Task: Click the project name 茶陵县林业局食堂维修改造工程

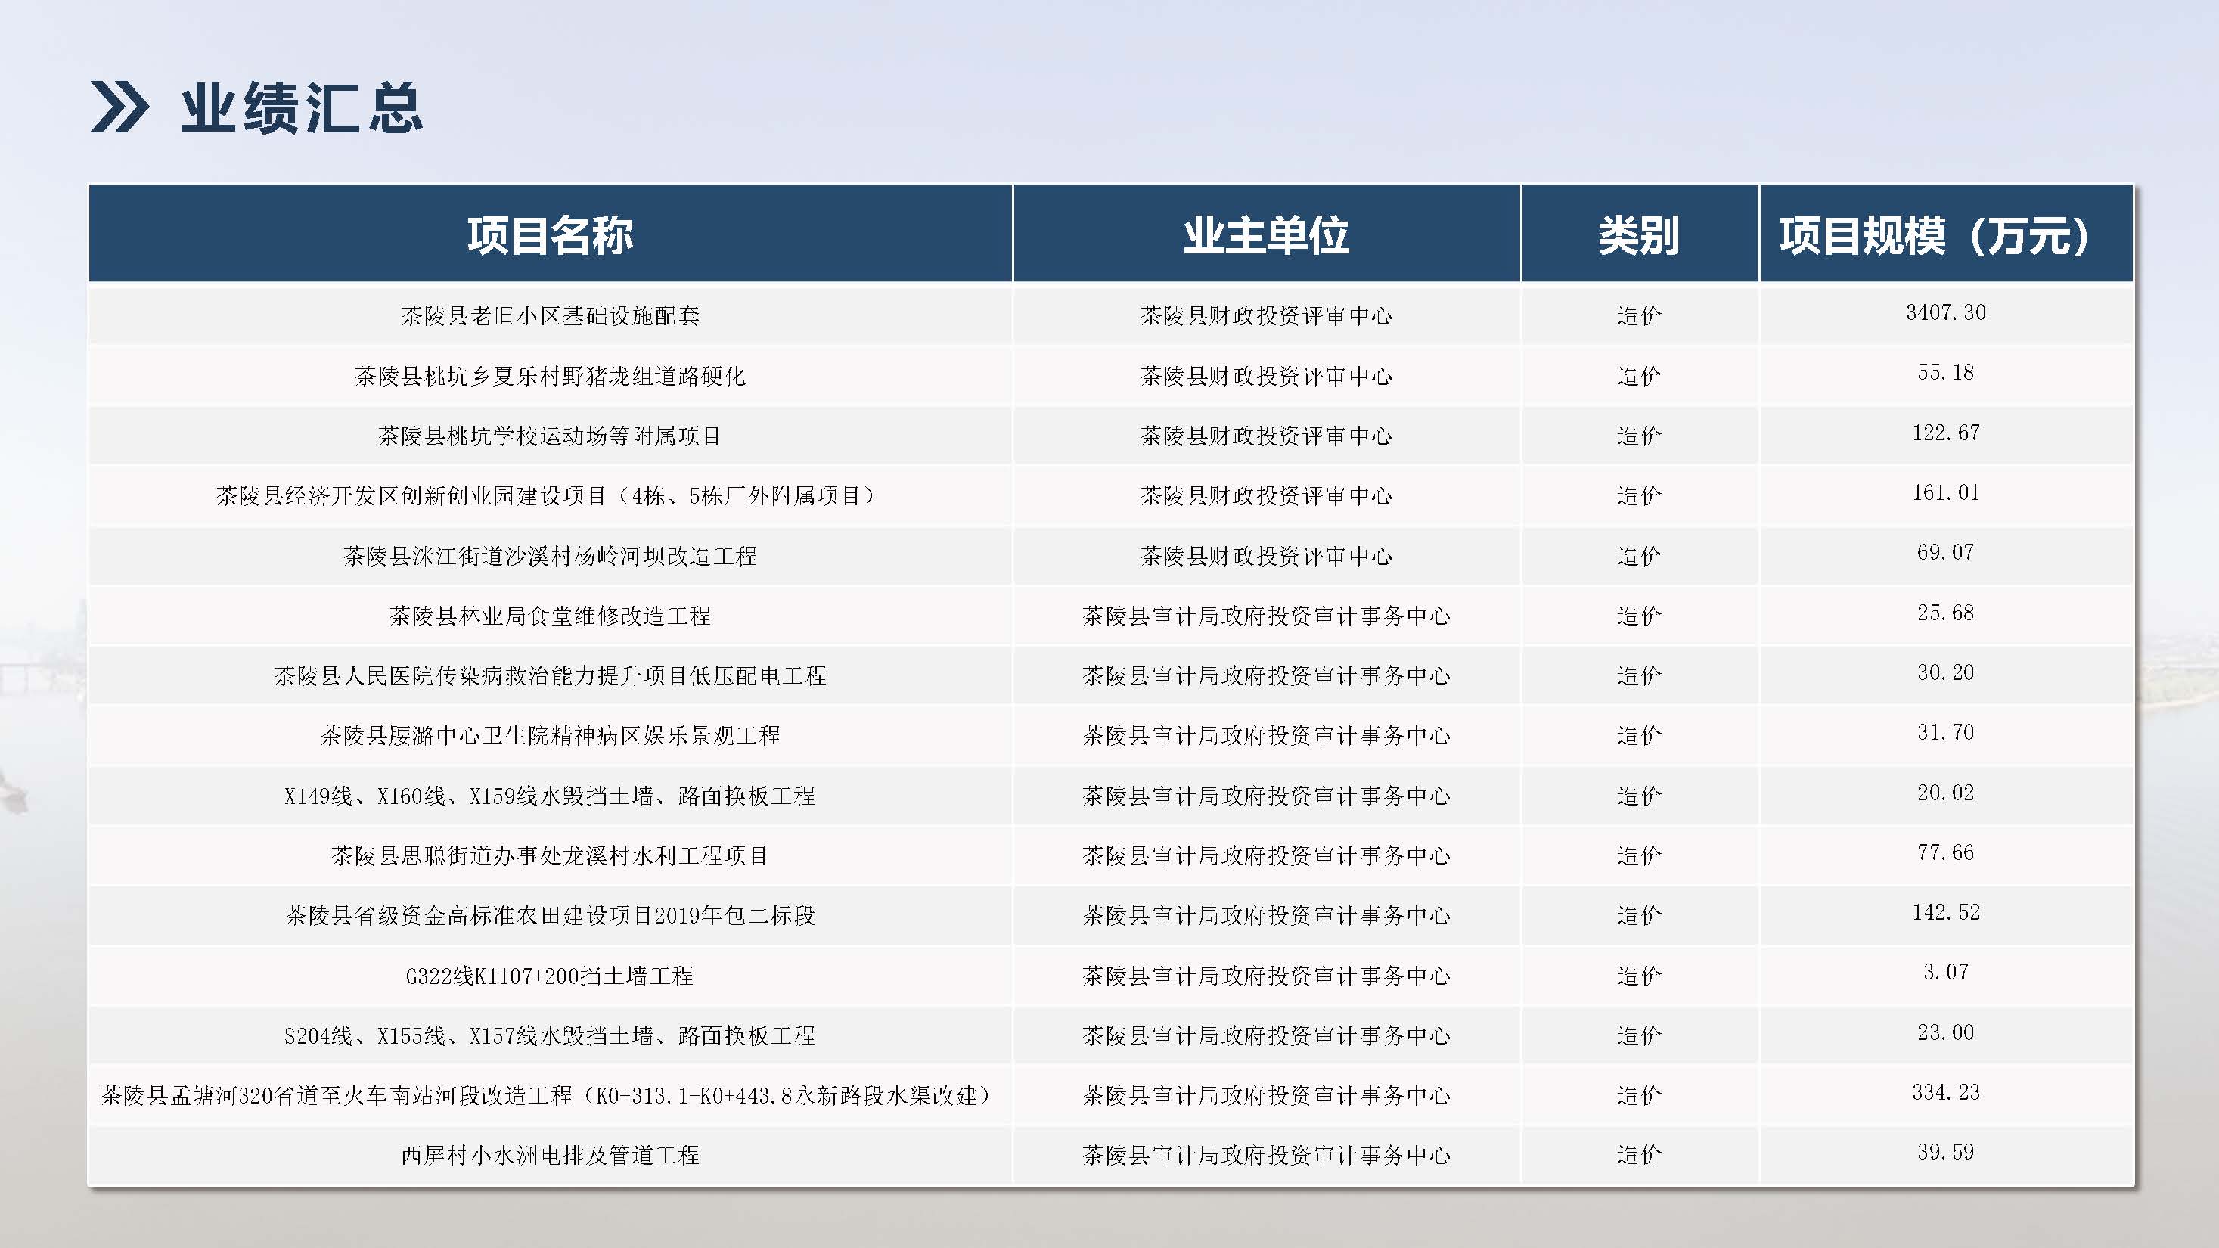Action: tap(551, 616)
